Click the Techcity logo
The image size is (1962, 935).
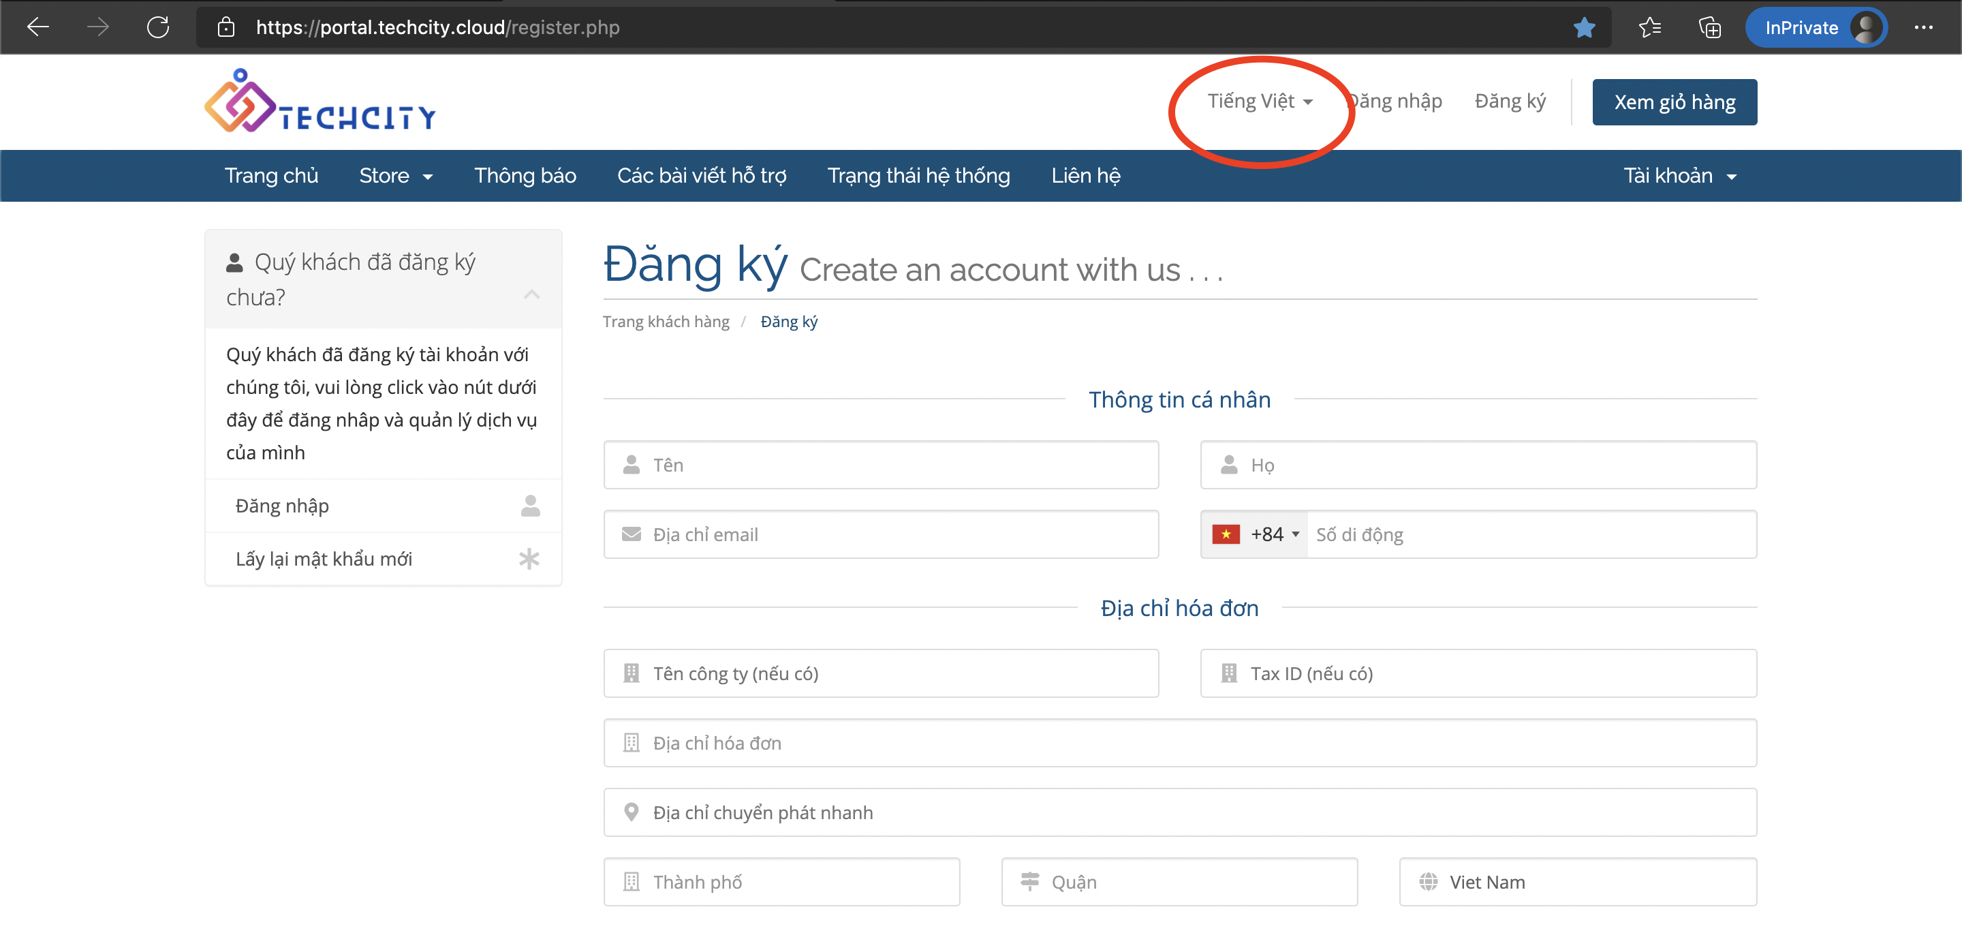[320, 101]
